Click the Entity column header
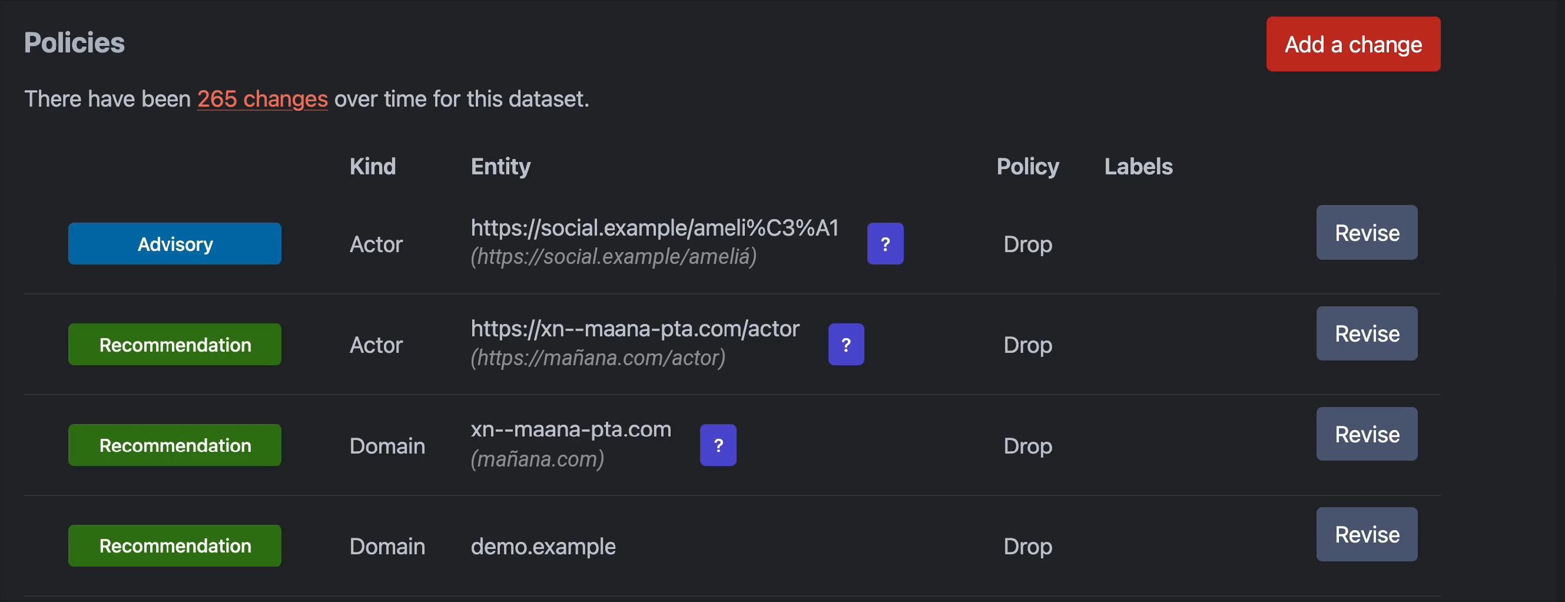The image size is (1565, 602). click(x=500, y=166)
